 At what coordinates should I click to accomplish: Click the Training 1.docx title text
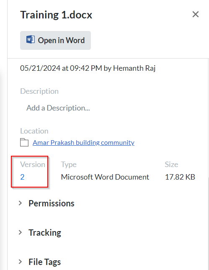[56, 15]
